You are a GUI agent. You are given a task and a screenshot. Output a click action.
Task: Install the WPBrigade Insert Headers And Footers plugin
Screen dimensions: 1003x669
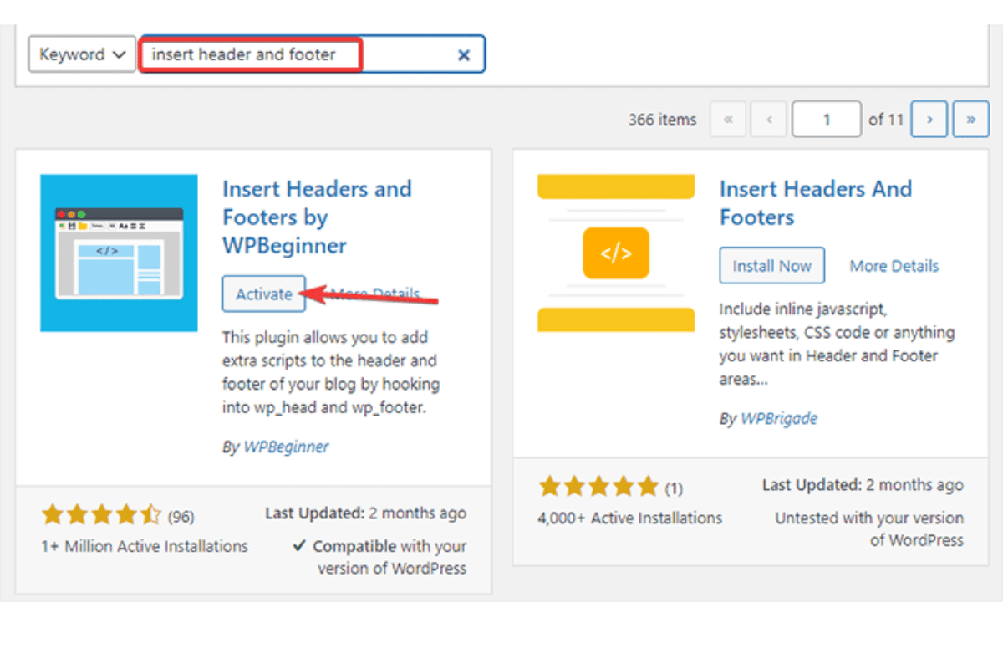click(x=772, y=266)
